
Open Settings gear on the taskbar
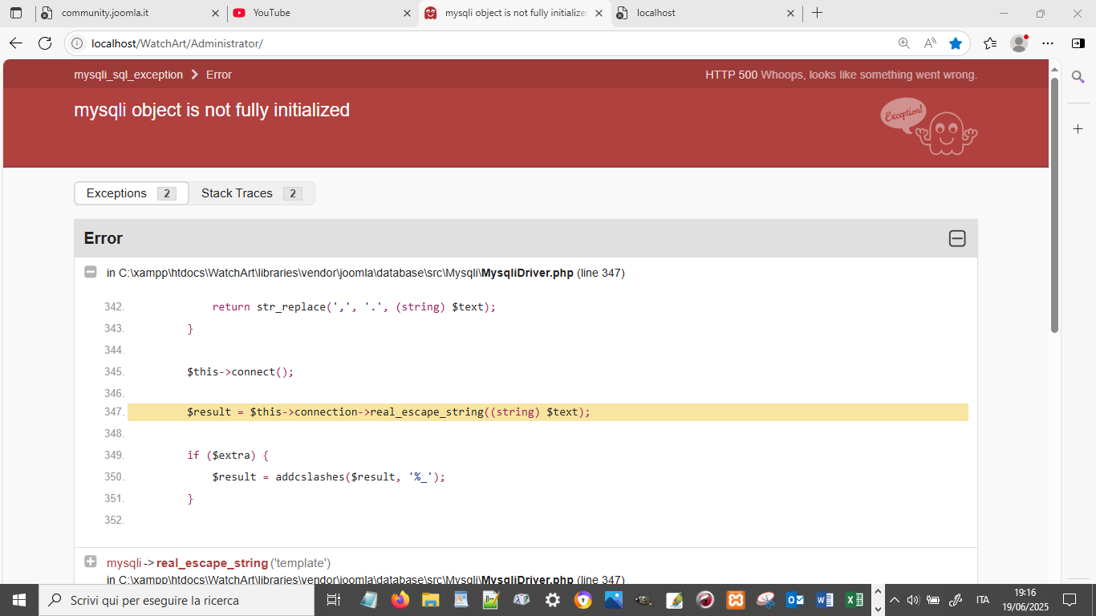[552, 600]
